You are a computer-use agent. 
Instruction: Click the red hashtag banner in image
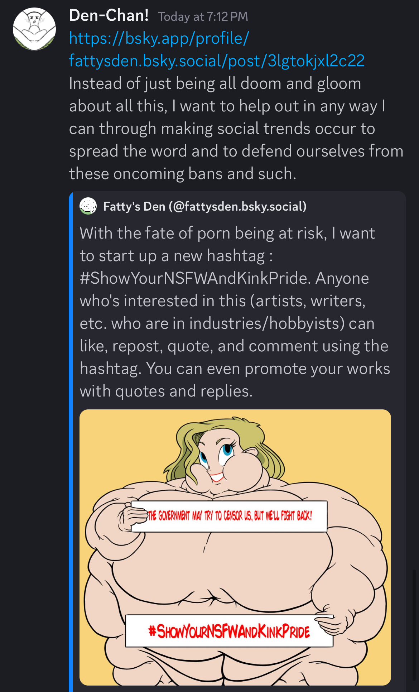(229, 631)
